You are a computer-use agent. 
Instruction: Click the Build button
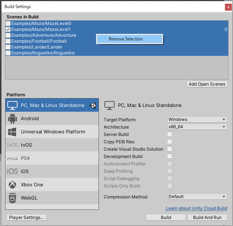pos(166,217)
